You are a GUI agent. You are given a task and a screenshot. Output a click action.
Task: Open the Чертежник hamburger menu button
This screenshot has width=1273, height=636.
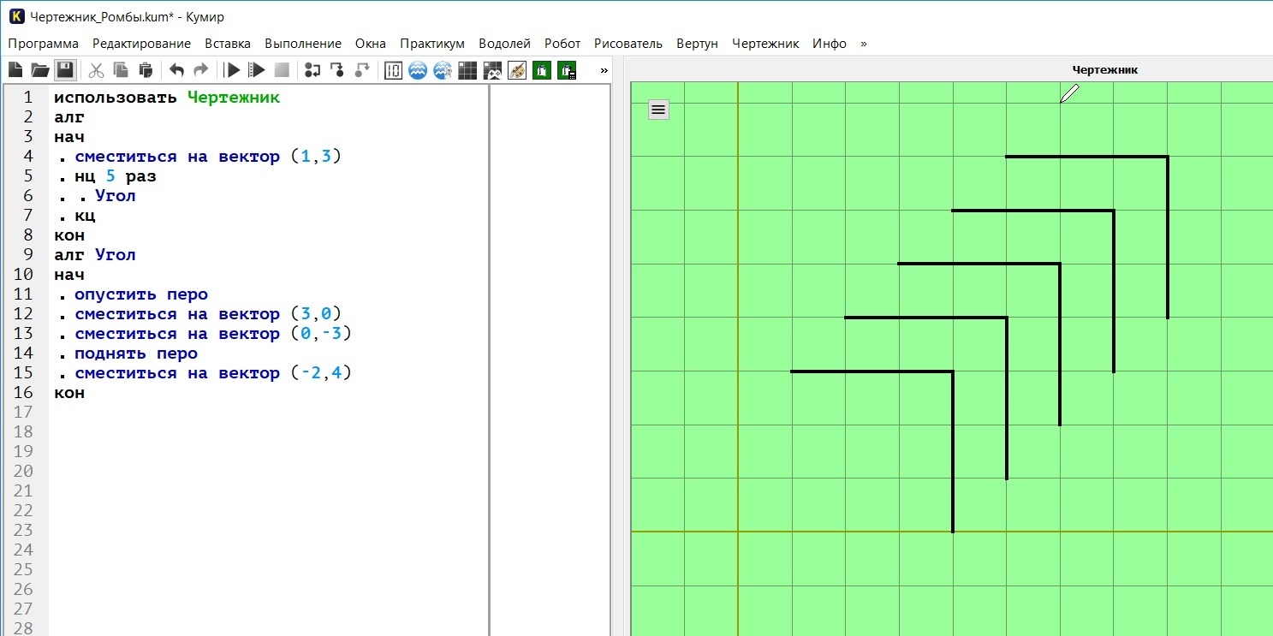658,109
